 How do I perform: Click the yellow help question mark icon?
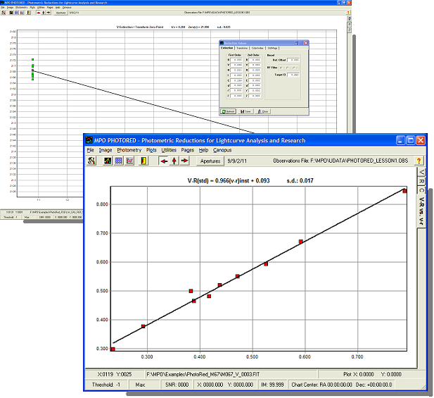pos(419,161)
